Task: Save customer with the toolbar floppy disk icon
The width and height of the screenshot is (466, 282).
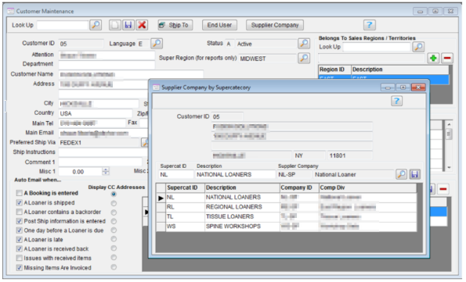Action: pos(128,25)
